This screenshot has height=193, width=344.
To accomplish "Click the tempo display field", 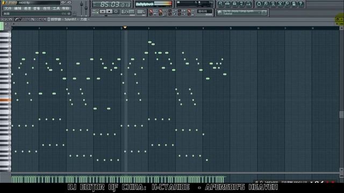I will click(128, 12).
